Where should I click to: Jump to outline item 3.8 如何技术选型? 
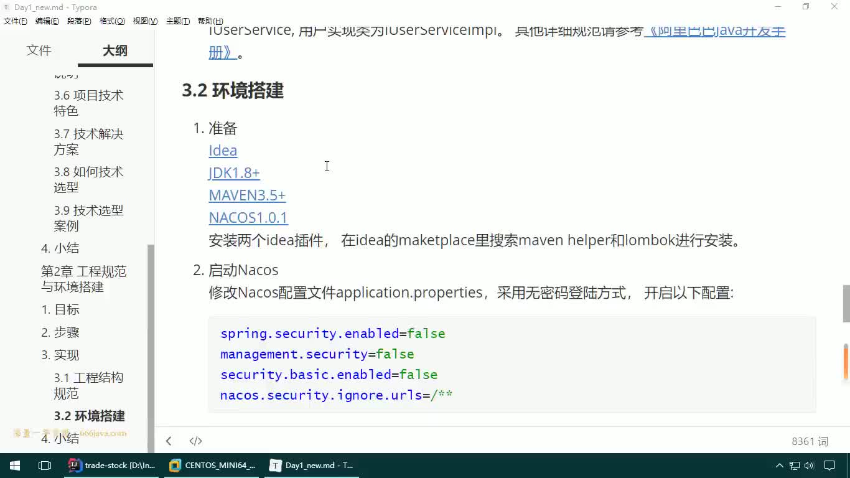[88, 179]
